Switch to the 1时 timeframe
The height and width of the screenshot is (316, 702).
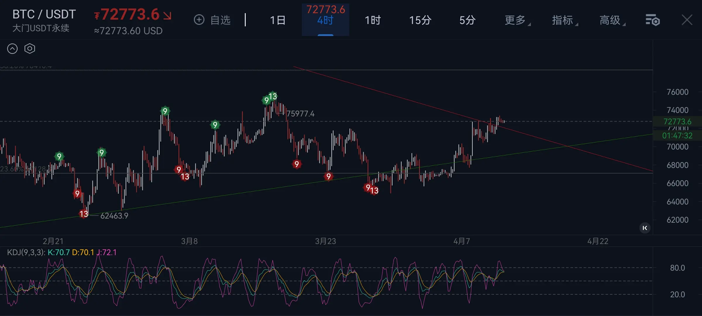coord(373,20)
